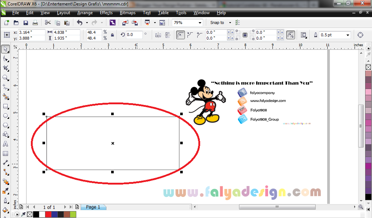This screenshot has width=372, height=218.
Task: Select the Polygon tool
Action: (x=5, y=125)
